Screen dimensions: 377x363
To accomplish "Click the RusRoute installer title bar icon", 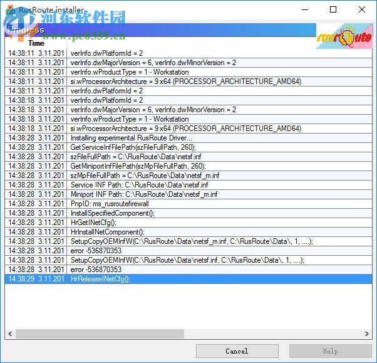I will point(11,9).
